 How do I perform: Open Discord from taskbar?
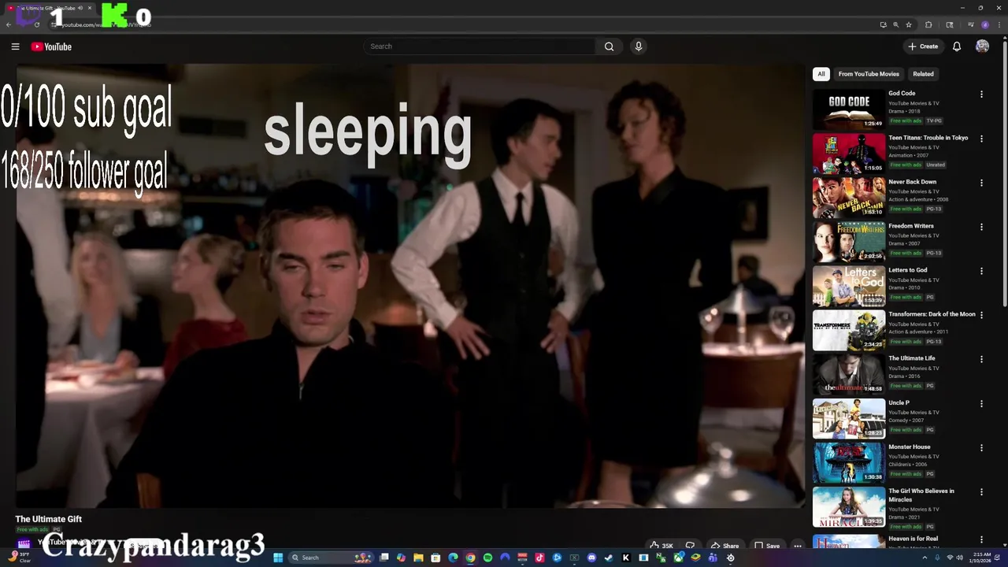coord(591,558)
